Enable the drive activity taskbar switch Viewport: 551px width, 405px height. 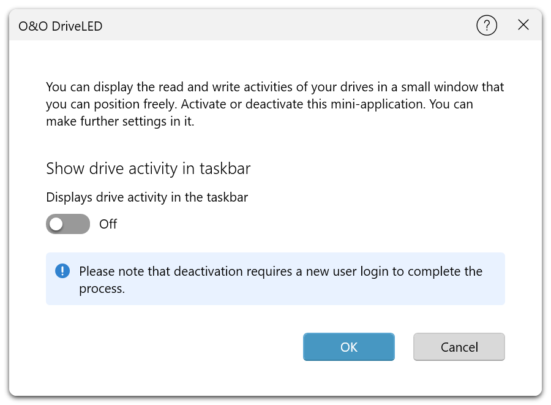(68, 224)
